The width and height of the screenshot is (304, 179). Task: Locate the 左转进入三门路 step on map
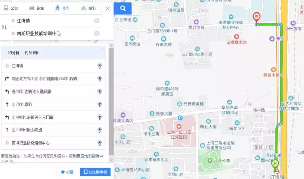[100, 117]
